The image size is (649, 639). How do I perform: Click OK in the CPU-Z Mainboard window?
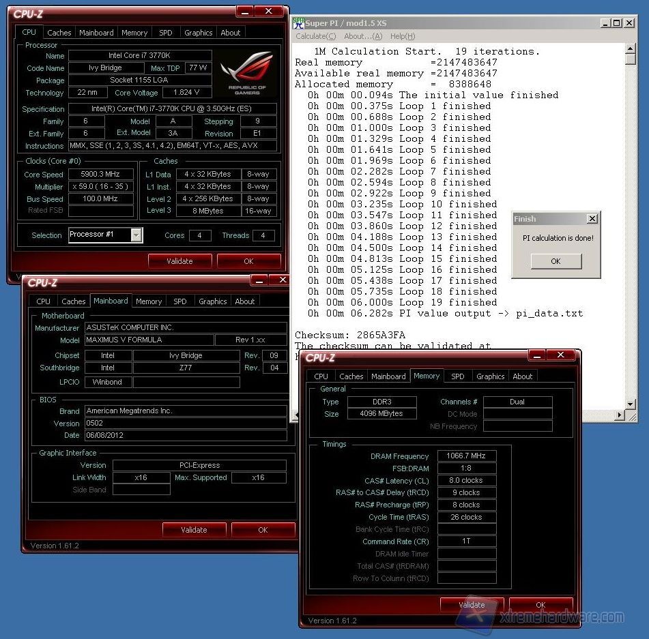[x=263, y=530]
